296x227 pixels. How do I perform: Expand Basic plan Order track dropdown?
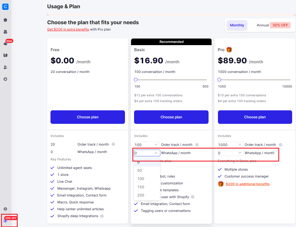(147, 145)
